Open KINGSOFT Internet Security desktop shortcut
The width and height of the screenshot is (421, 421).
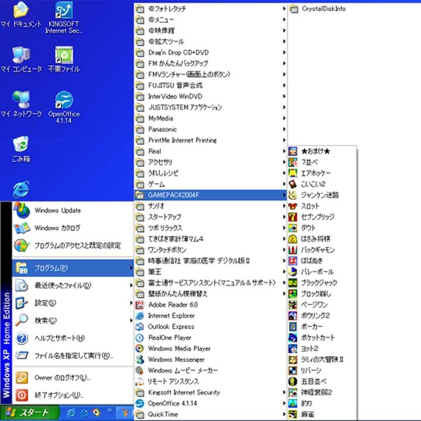tap(64, 18)
